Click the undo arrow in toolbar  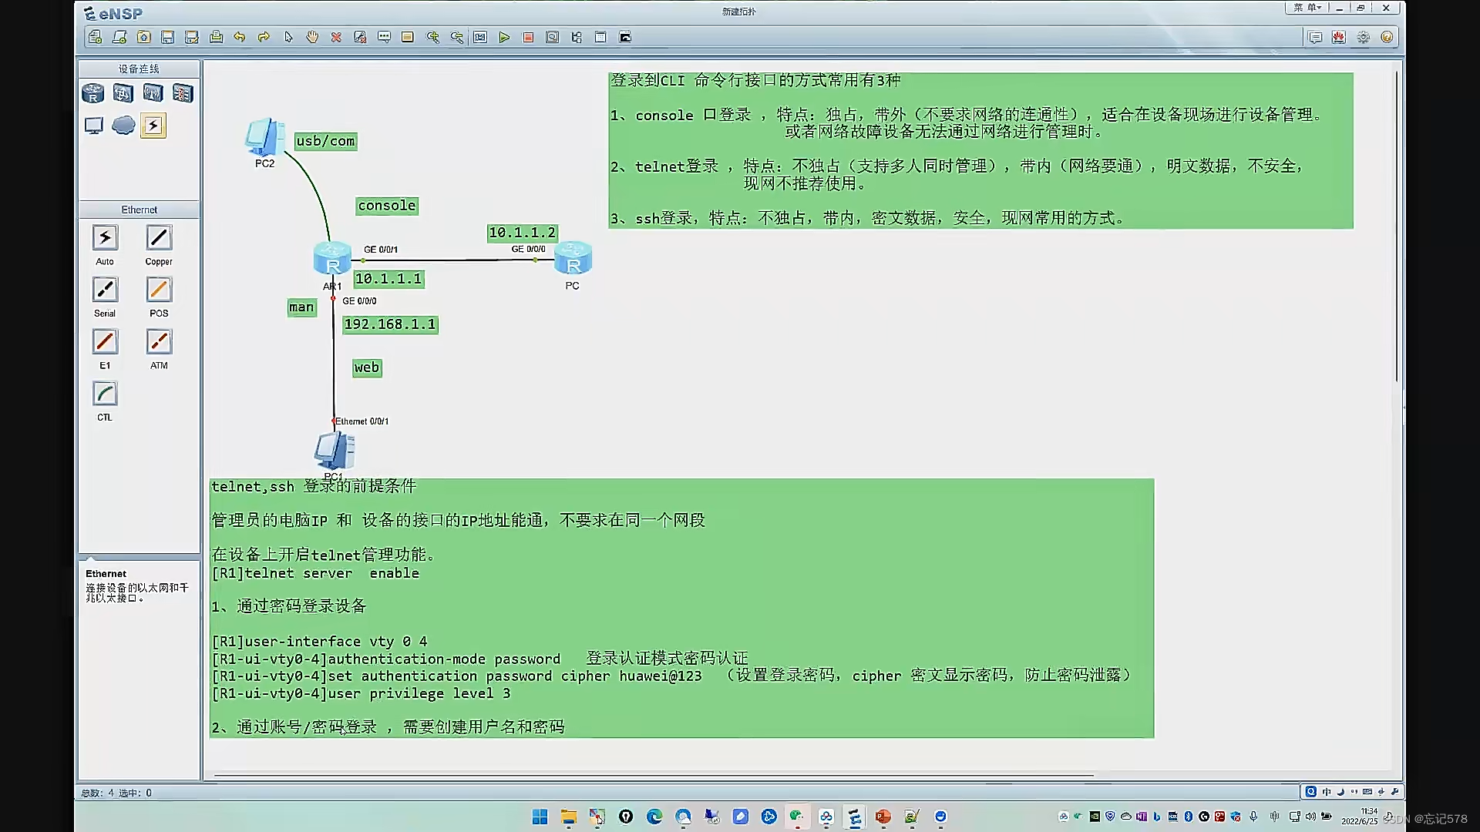[240, 37]
